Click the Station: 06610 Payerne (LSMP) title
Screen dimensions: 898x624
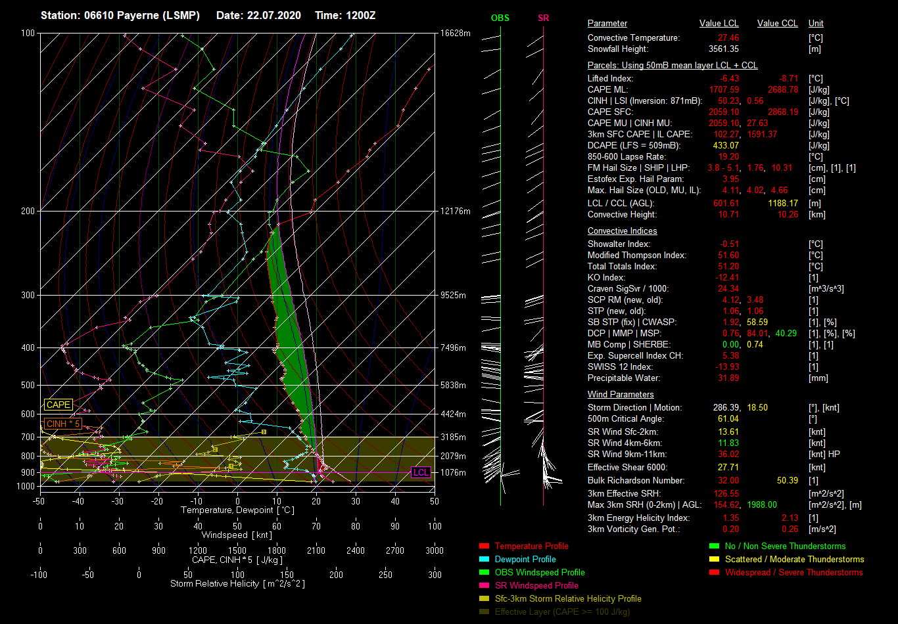(120, 15)
